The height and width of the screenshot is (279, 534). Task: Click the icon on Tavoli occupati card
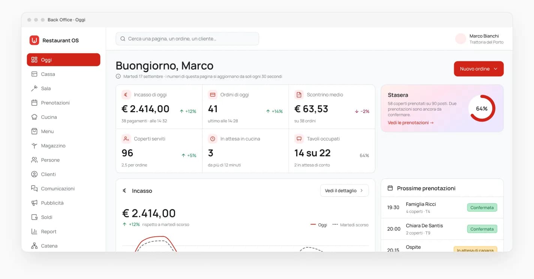tap(299, 139)
